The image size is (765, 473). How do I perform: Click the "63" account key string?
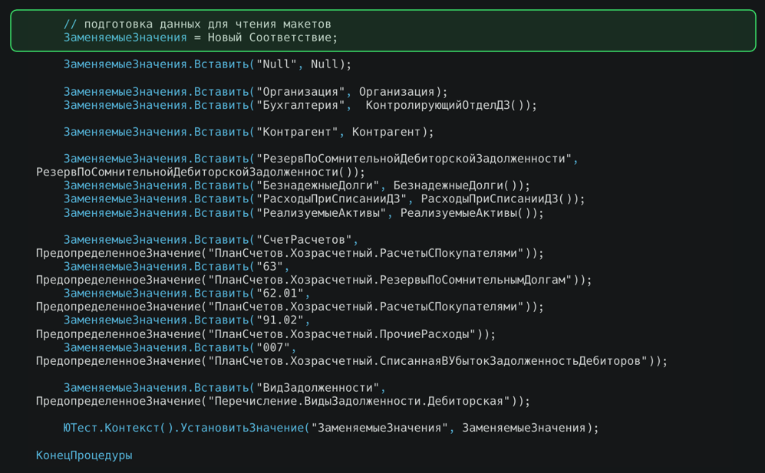[x=270, y=267]
